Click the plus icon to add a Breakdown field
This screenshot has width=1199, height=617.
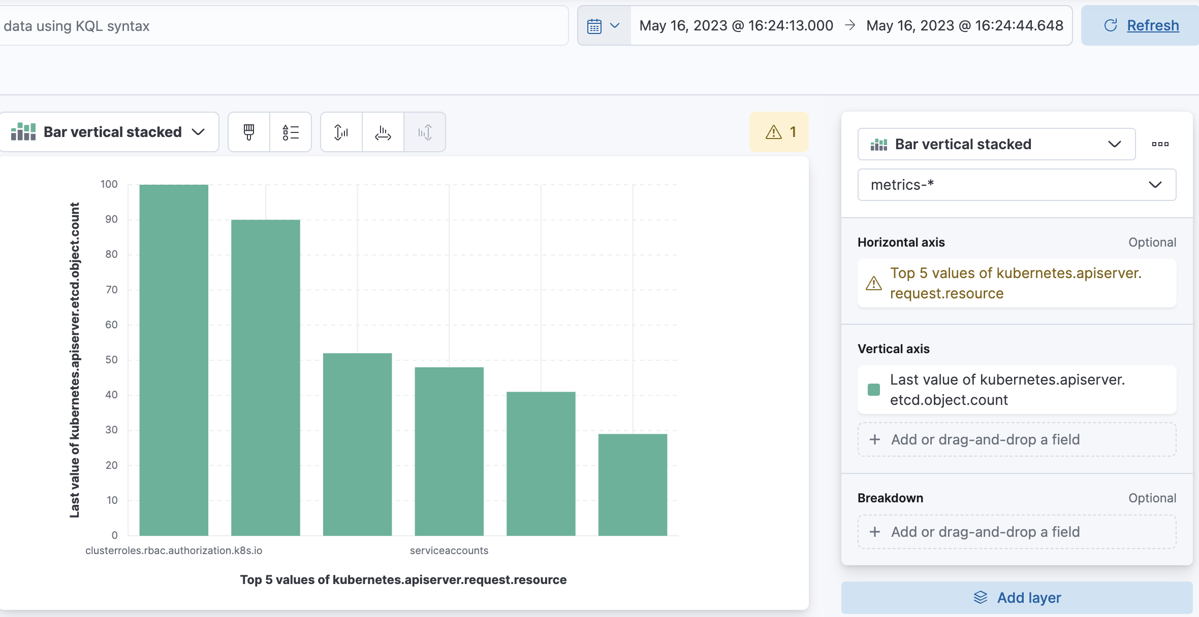875,531
